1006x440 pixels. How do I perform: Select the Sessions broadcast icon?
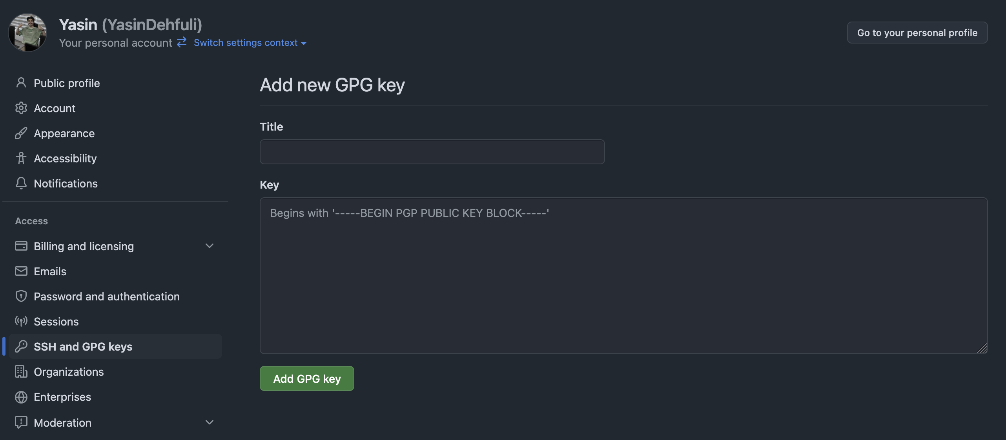click(21, 322)
